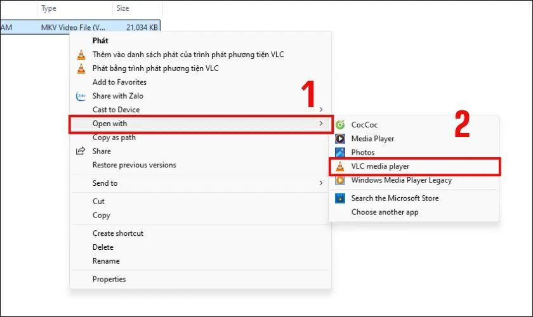Image resolution: width=533 pixels, height=317 pixels.
Task: Open file with Media Player
Action: [414, 139]
